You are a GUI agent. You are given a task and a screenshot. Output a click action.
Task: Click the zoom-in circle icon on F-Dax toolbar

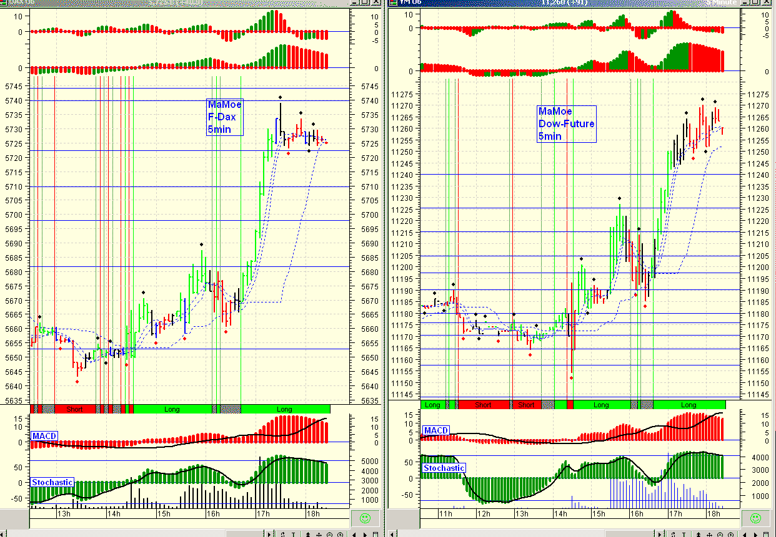[x=341, y=533]
